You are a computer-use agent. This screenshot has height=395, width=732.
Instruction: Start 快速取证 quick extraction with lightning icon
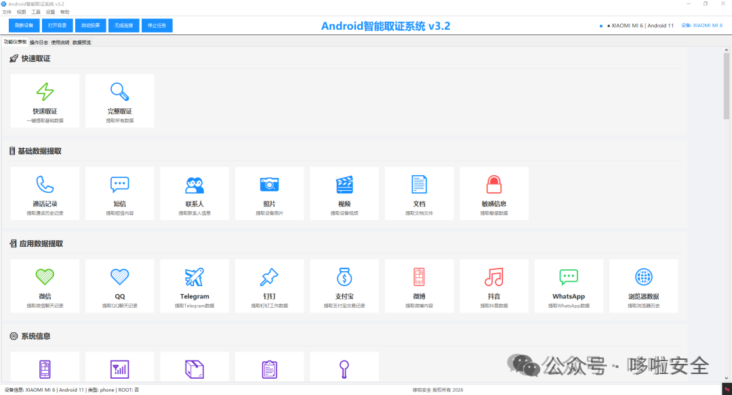coord(45,101)
